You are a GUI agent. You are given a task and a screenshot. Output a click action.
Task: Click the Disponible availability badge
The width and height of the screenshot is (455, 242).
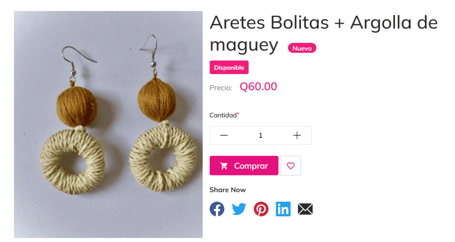pyautogui.click(x=229, y=67)
